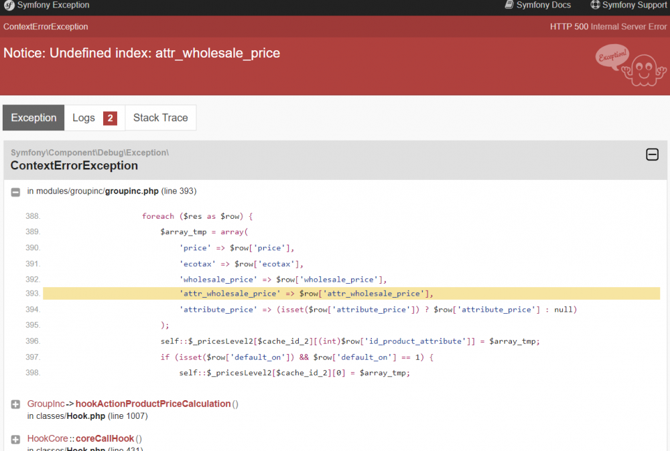670x451 pixels.
Task: Click the foreach ($res as $row) line
Action: (x=198, y=216)
